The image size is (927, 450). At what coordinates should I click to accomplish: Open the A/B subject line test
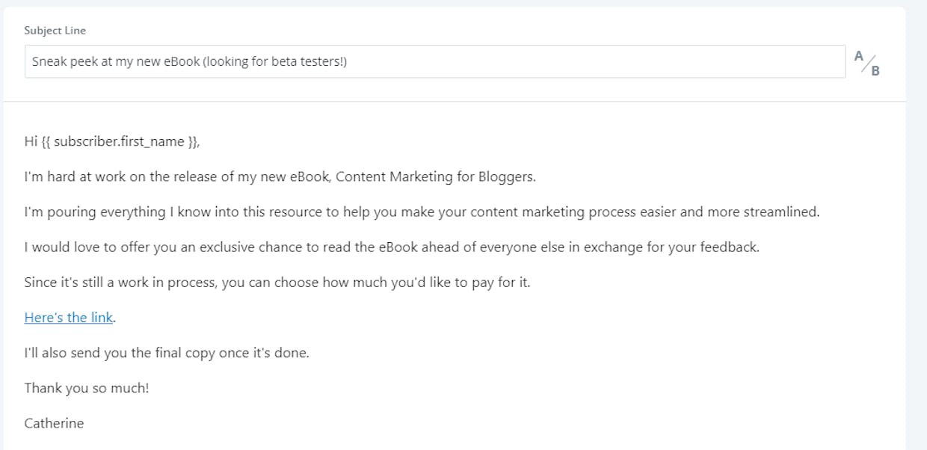pyautogui.click(x=867, y=62)
